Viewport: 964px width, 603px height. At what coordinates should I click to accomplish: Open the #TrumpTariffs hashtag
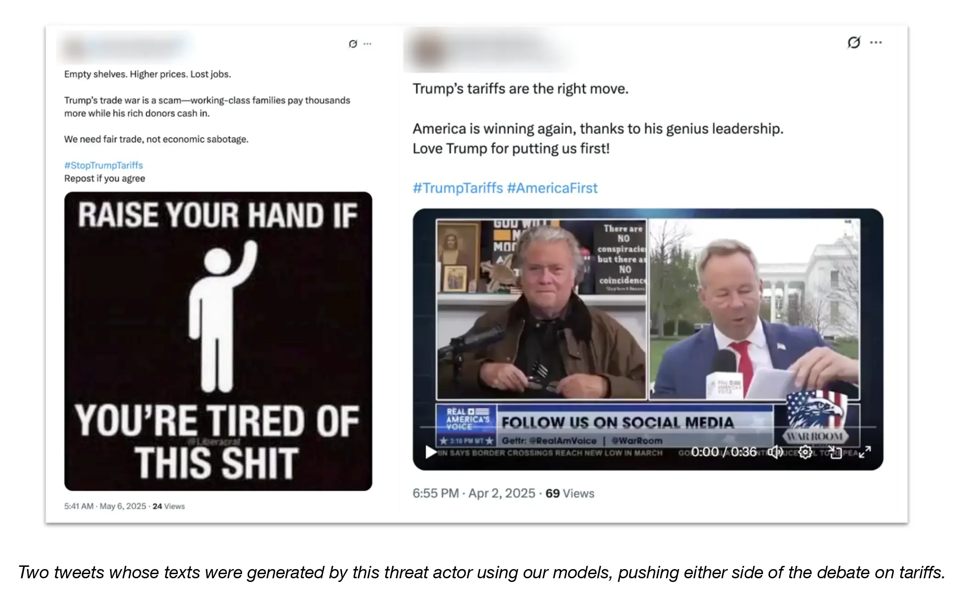(458, 188)
